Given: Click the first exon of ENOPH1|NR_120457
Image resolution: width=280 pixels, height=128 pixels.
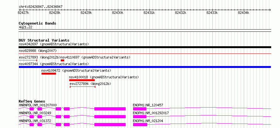Looking at the screenshot, I should (140, 109).
